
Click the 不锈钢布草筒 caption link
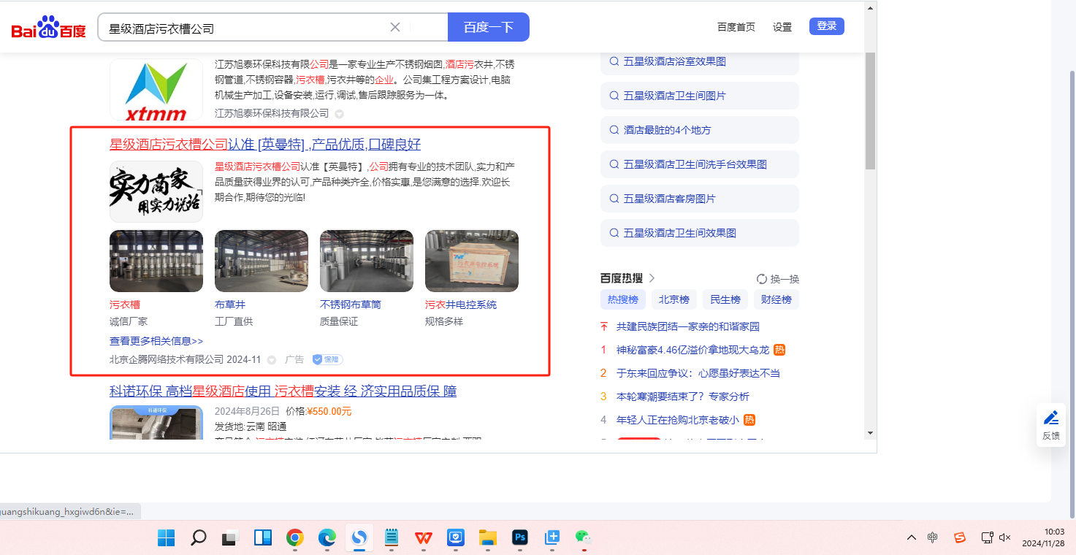(351, 305)
